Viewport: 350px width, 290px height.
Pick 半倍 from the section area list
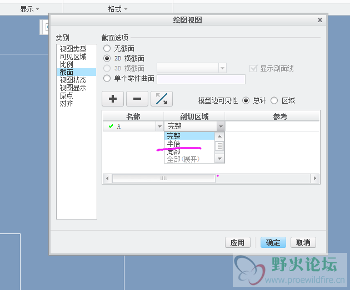(189, 144)
